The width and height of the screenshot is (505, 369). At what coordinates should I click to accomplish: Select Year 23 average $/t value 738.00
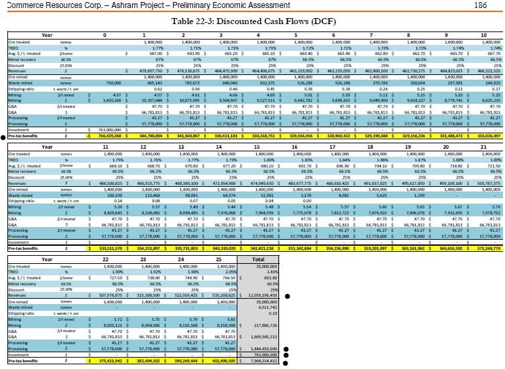tap(154, 278)
